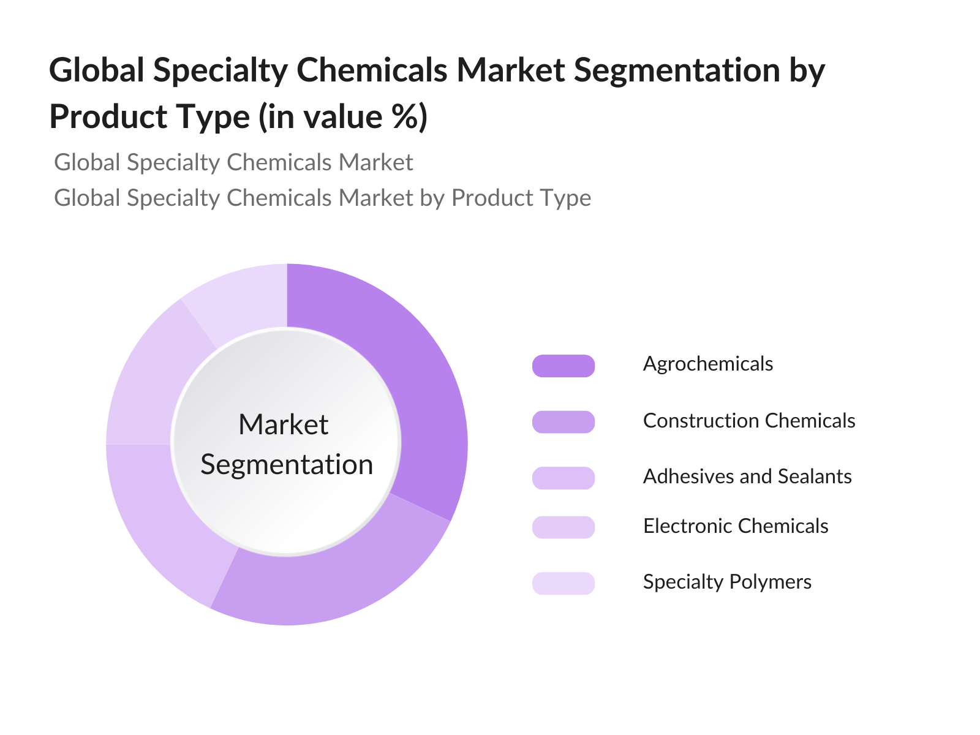
Task: Click the Construction Chemicals legend color swatch
Action: (563, 422)
